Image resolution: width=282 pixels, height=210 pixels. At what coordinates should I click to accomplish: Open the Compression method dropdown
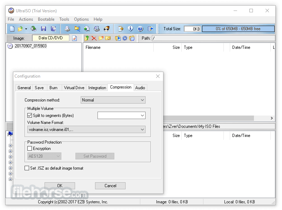tap(113, 100)
